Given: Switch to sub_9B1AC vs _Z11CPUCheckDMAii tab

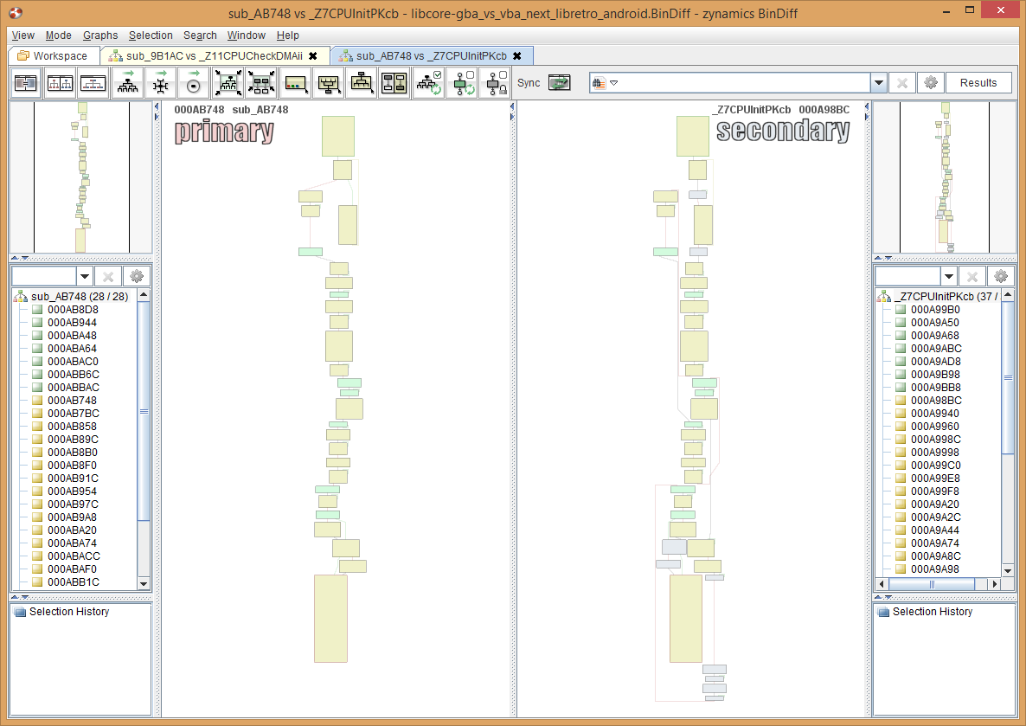Looking at the screenshot, I should (214, 55).
